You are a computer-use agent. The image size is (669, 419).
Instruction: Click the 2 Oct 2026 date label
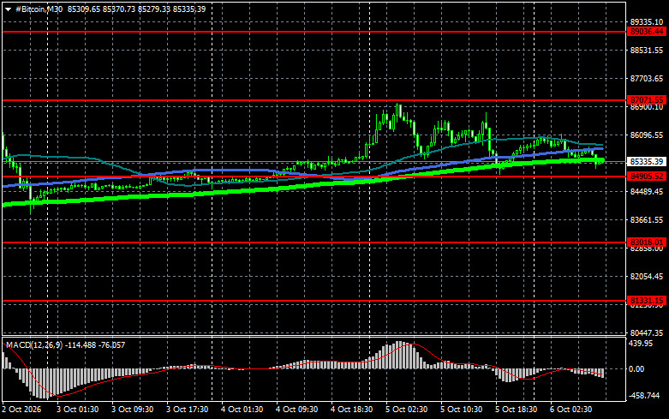click(22, 410)
